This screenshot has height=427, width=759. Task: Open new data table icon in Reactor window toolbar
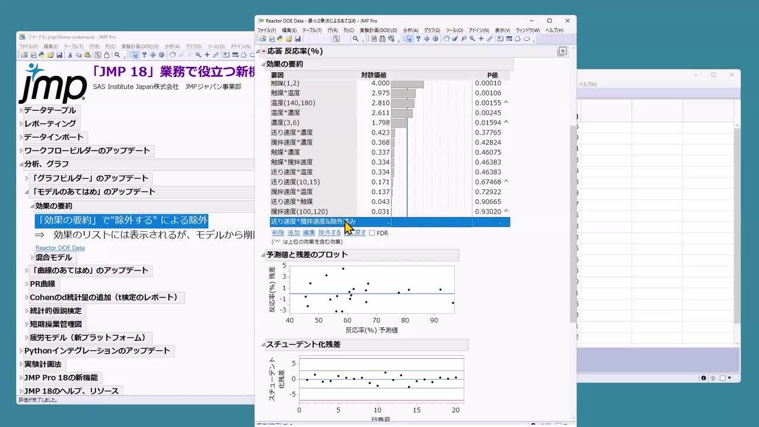pos(263,39)
